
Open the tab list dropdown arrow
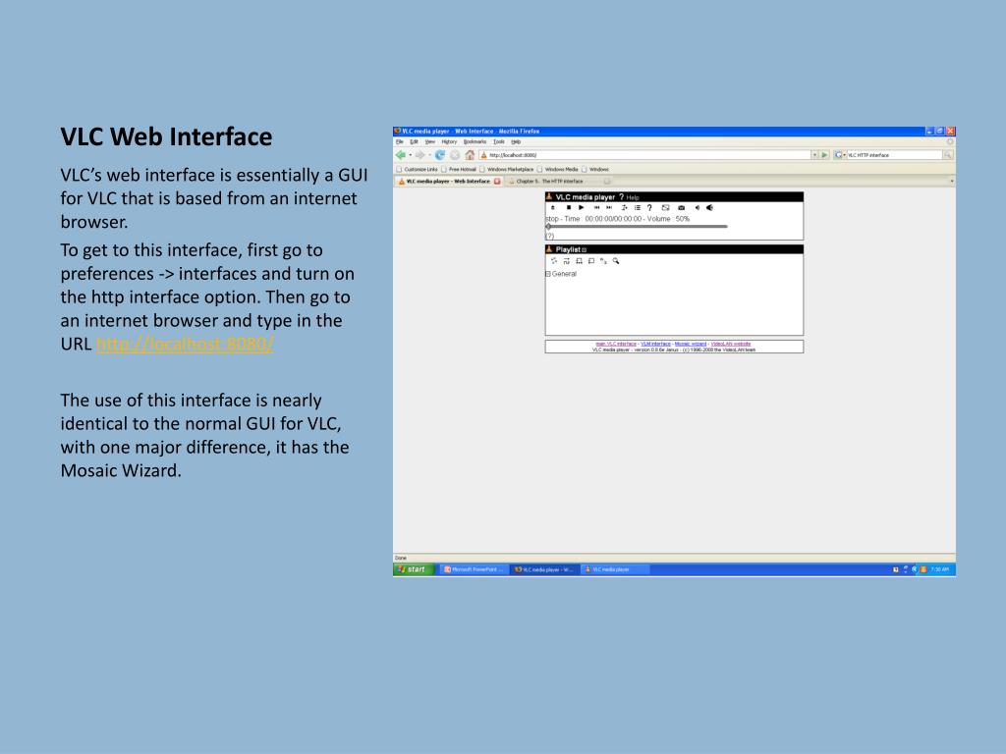click(x=951, y=182)
